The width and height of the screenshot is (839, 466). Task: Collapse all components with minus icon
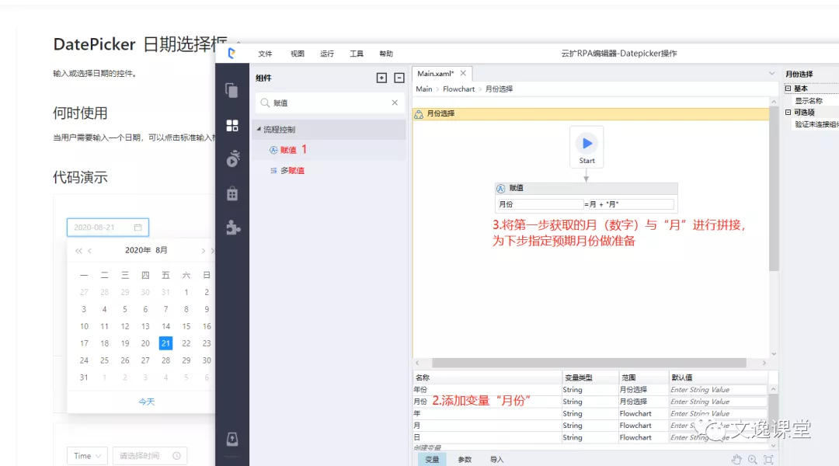[x=399, y=78]
